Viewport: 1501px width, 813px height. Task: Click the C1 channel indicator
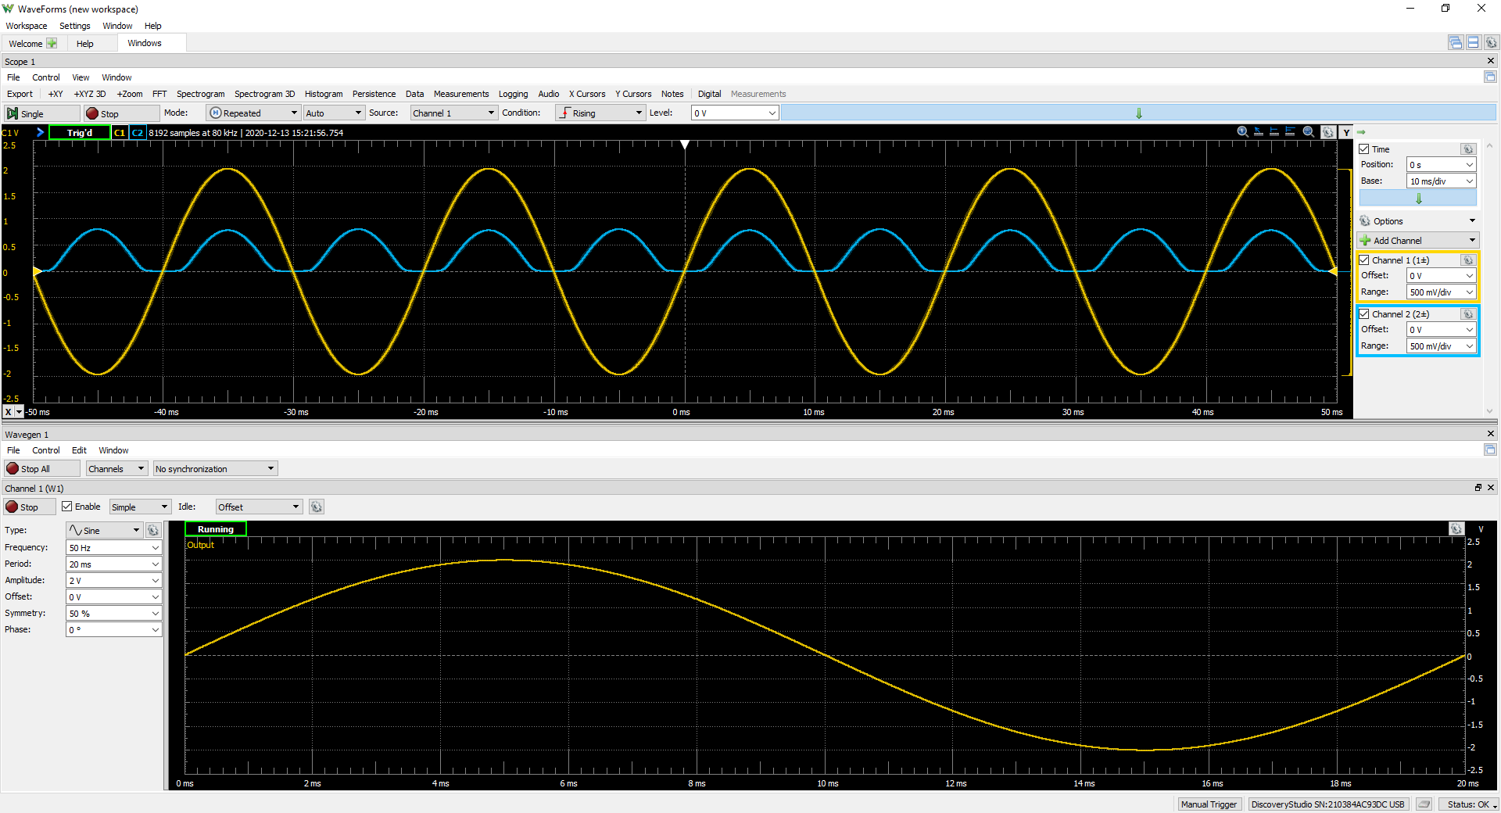pyautogui.click(x=120, y=133)
